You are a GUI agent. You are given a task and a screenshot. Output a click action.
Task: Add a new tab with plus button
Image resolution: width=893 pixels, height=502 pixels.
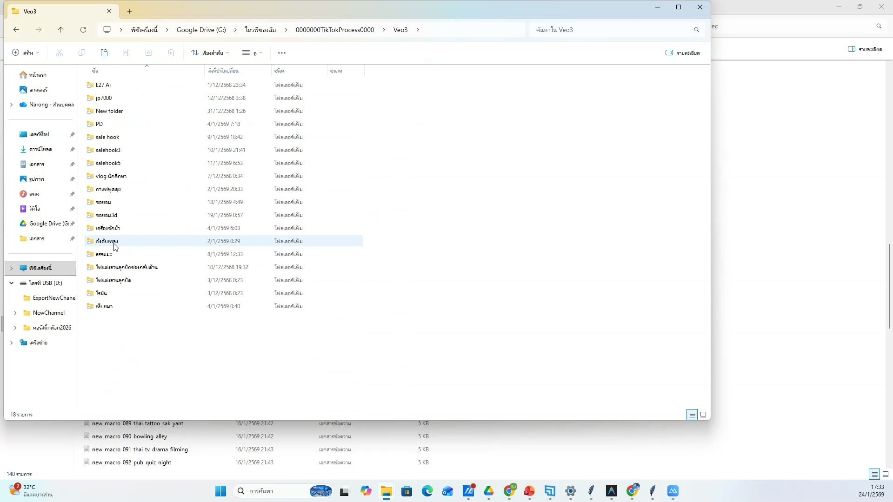(x=130, y=11)
